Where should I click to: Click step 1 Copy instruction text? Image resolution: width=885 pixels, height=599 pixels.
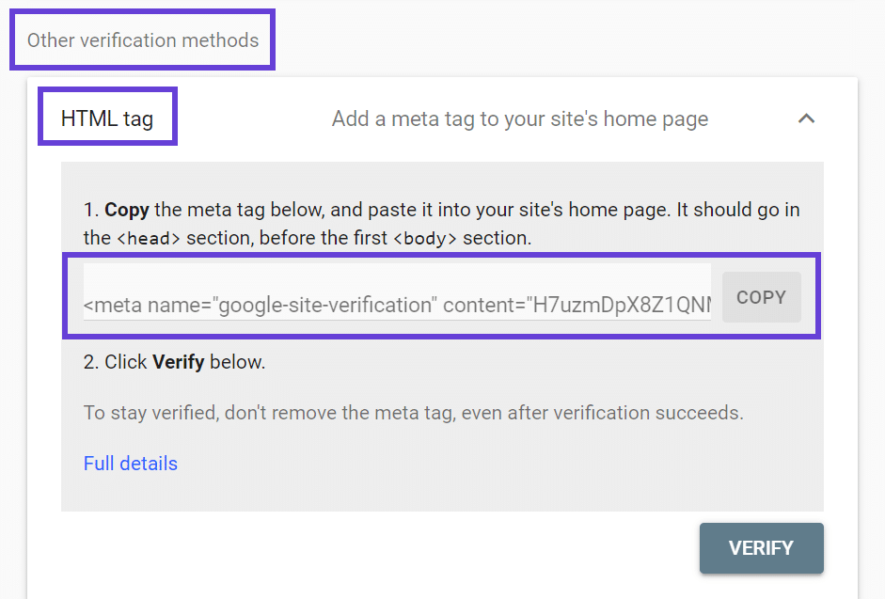point(442,223)
